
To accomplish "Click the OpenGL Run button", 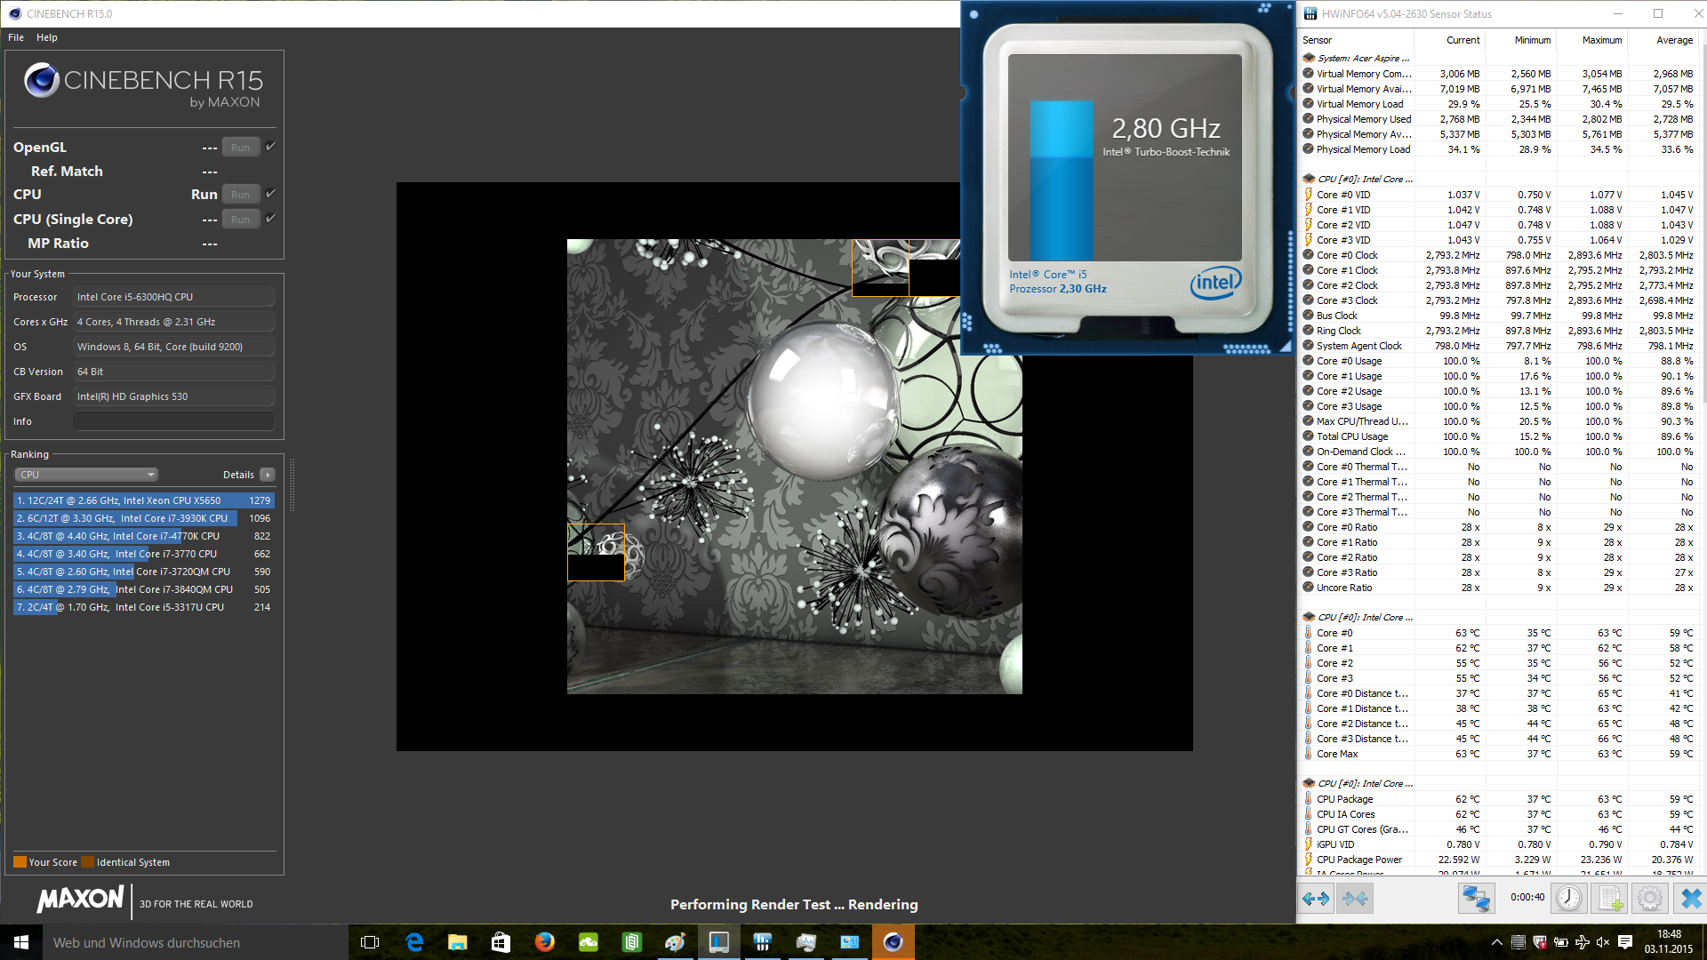I will point(240,148).
